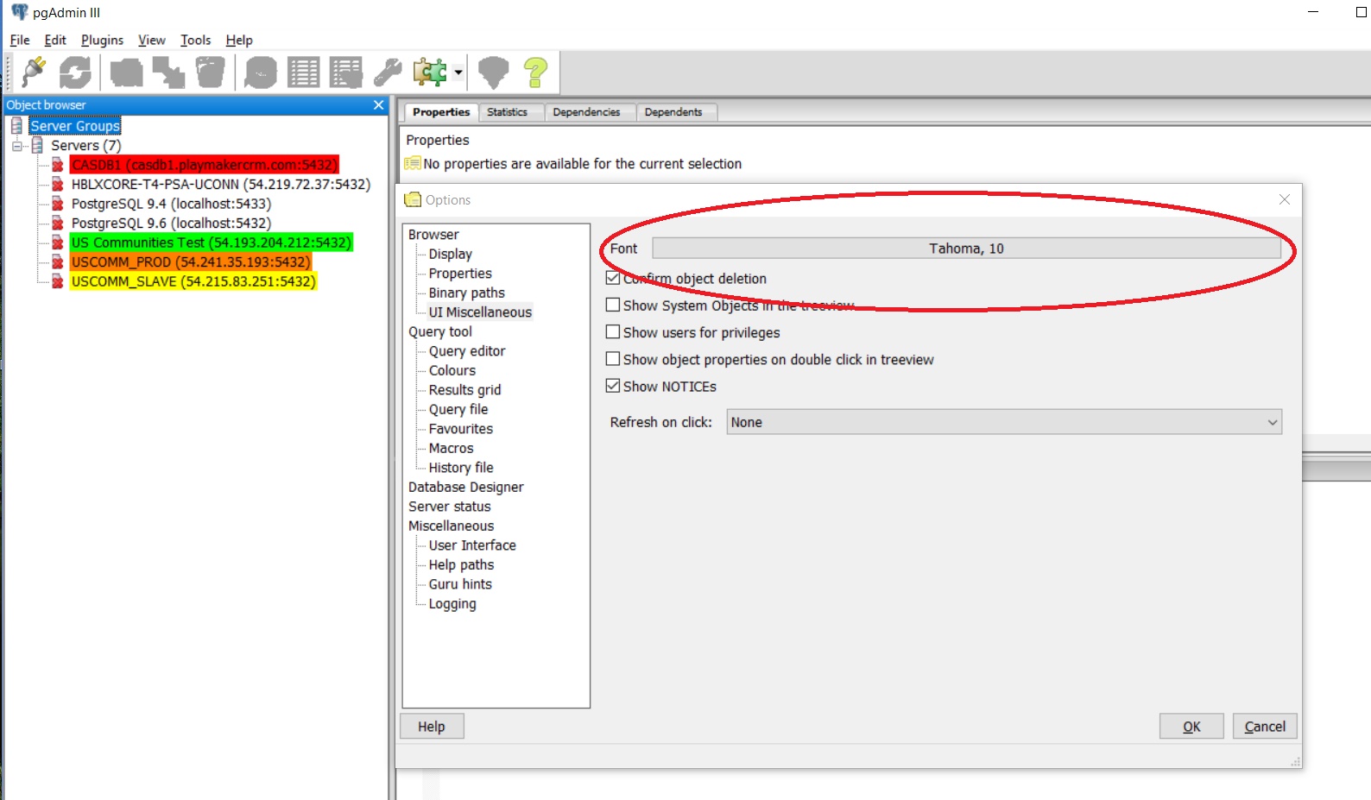
Task: Click the Maintenance wrench icon
Action: click(388, 72)
